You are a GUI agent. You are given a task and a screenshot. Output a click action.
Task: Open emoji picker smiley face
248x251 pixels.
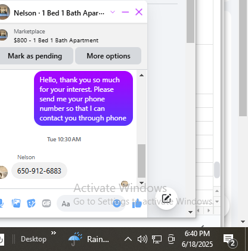pos(117,203)
